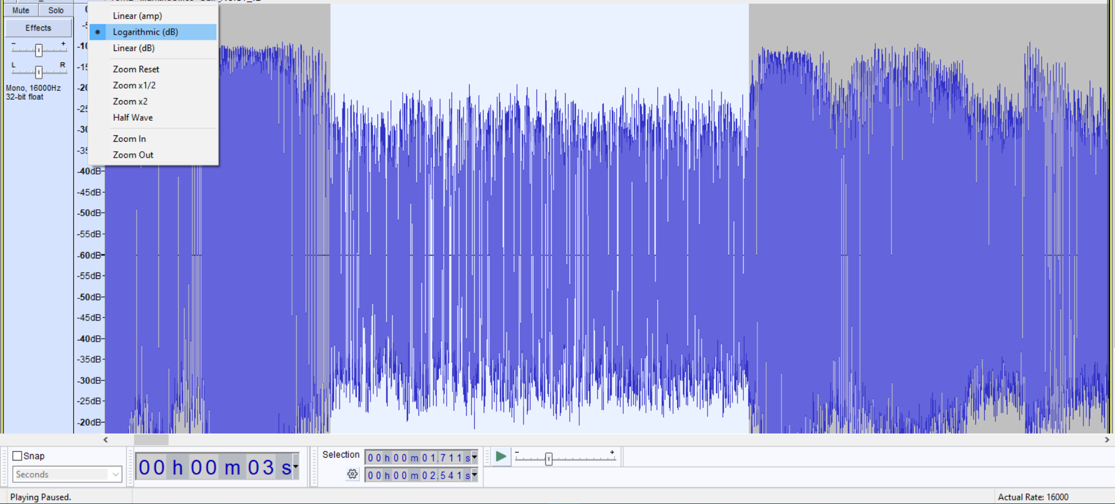Click horizontal scrollbar right arrow
The image size is (1115, 504).
click(1107, 440)
